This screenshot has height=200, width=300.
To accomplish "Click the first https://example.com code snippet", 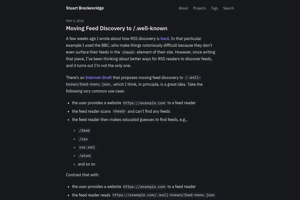I will 144,103.
